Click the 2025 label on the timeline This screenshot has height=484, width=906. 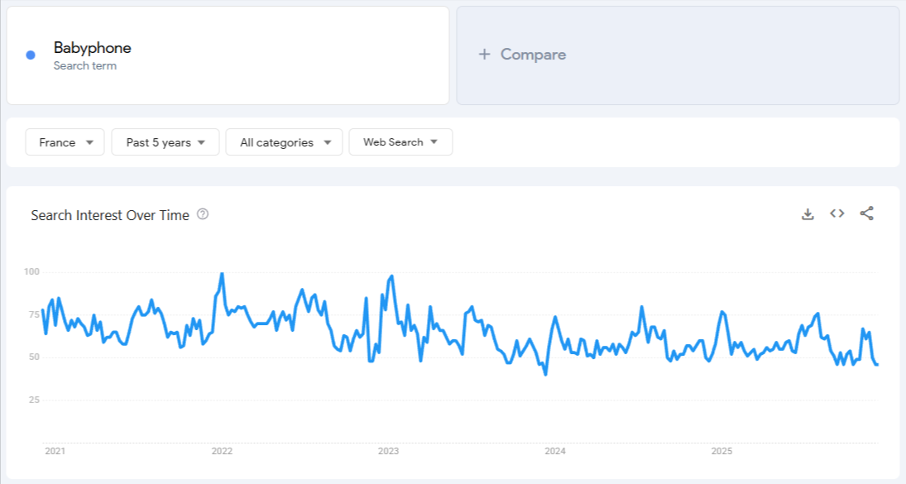(721, 452)
